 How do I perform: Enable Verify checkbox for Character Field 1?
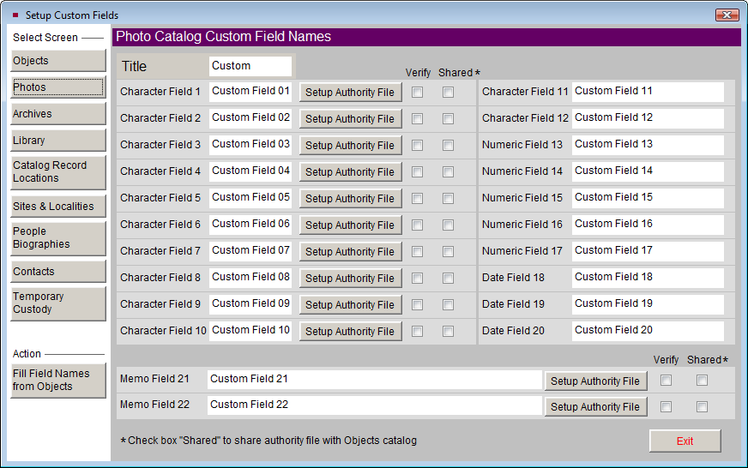[417, 93]
